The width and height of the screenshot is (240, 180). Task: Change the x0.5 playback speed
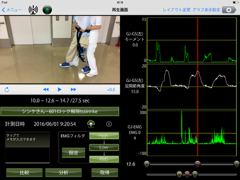click(x=111, y=90)
